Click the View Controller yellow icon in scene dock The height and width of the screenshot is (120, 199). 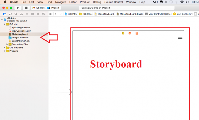(x=123, y=33)
